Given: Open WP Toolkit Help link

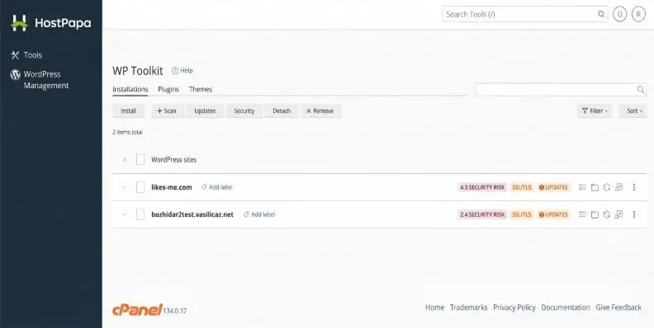Looking at the screenshot, I should coord(182,71).
